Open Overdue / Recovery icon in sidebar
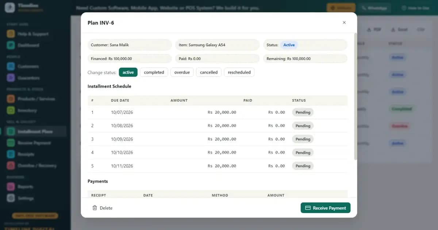Viewport: 438px width, 230px height. pos(11,165)
